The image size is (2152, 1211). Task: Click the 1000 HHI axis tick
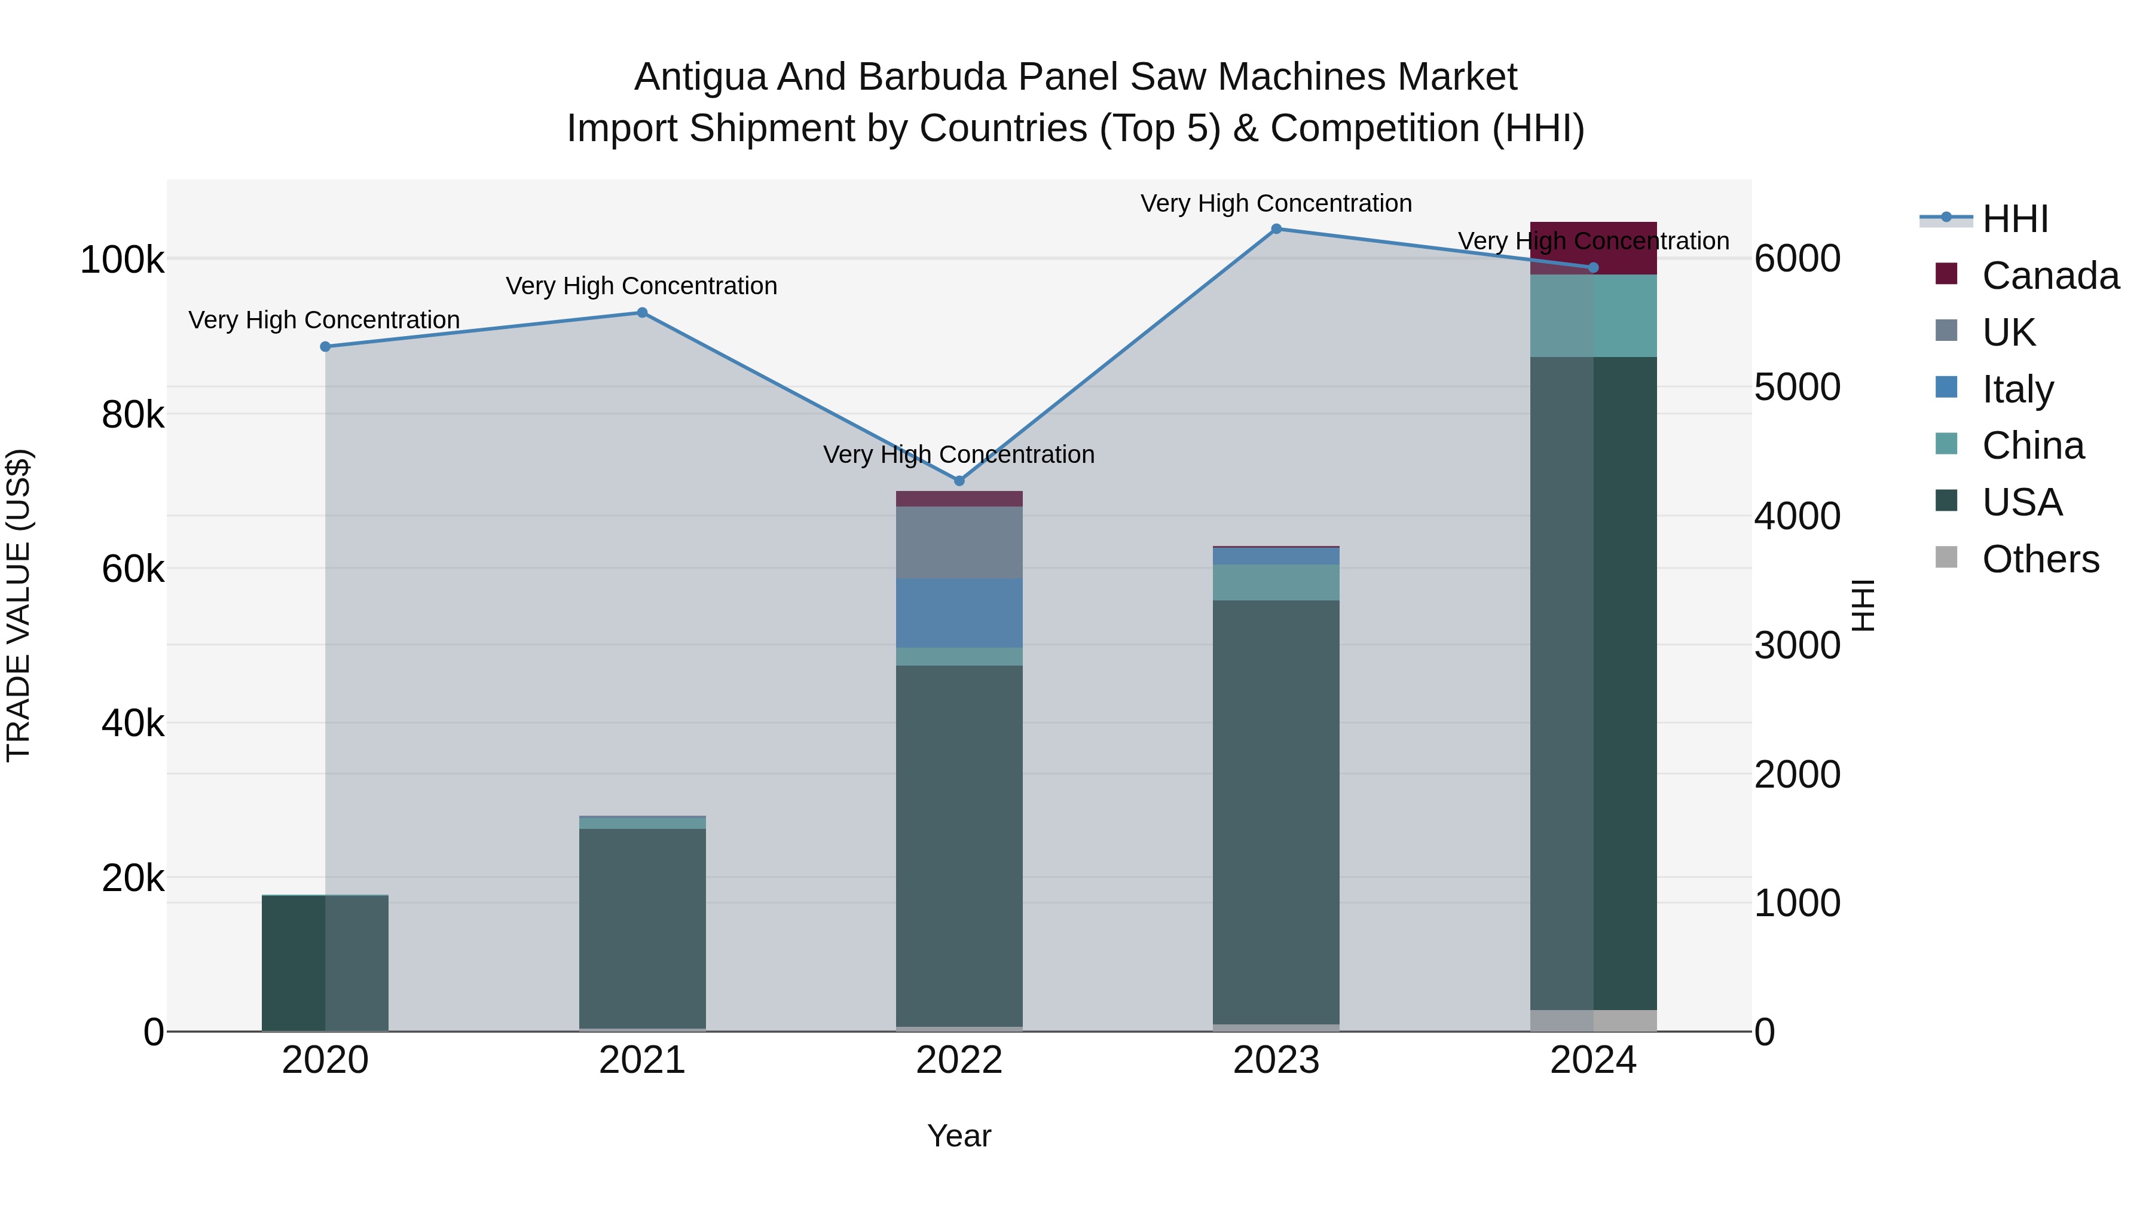[1797, 902]
